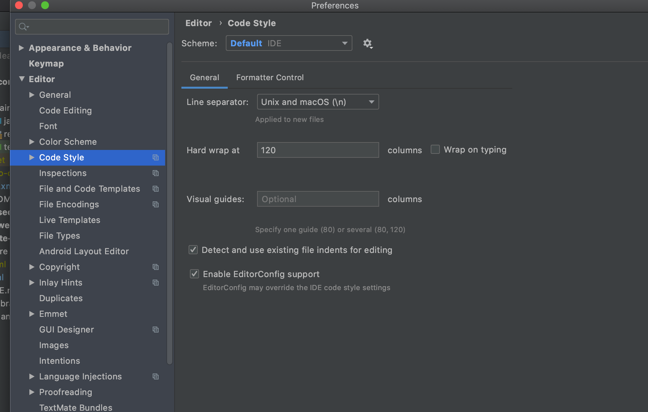The height and width of the screenshot is (412, 648).
Task: Open Live Templates settings page
Action: (x=69, y=220)
